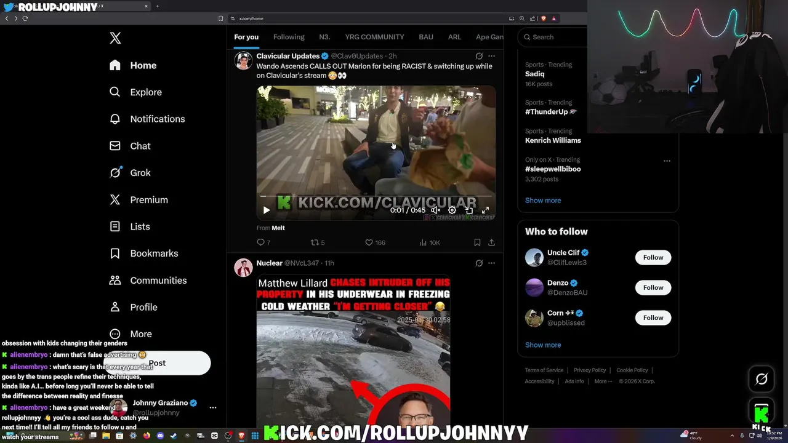The image size is (788, 443).
Task: Reload the browser page
Action: [x=25, y=18]
